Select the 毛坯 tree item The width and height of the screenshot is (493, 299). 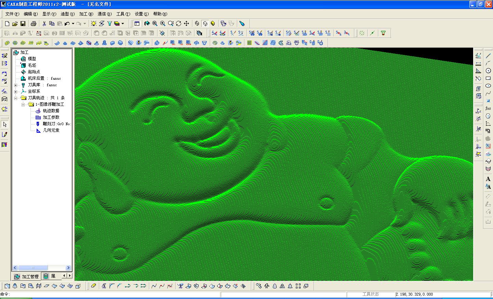(32, 65)
